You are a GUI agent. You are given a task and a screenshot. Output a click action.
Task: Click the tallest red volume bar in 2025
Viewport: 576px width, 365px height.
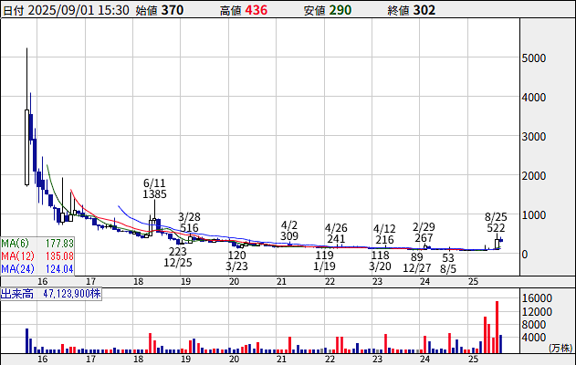[497, 328]
